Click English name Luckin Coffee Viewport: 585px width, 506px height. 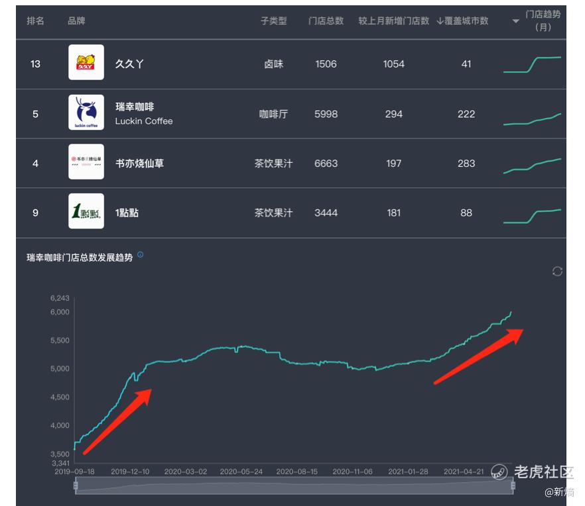[144, 121]
